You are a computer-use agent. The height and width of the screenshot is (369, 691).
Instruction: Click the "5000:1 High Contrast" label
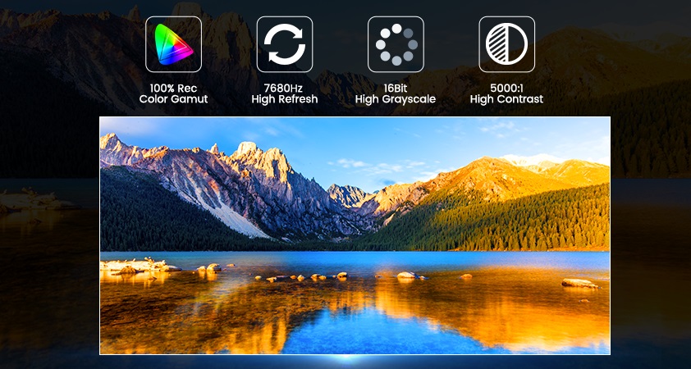pyautogui.click(x=507, y=93)
